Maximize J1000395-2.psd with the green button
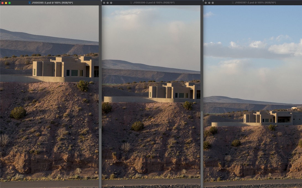The width and height of the screenshot is (302, 188). (9, 3)
